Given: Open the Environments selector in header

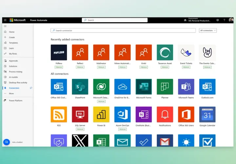Looking at the screenshot, I should pyautogui.click(x=197, y=20).
